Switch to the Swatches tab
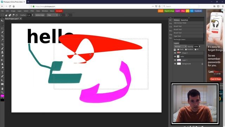Screen dimensions: 225x127 [184, 20]
